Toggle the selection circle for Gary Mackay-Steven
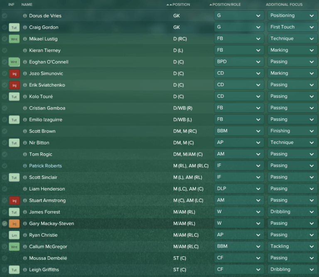Image resolution: width=319 pixels, height=277 pixels. (5, 224)
